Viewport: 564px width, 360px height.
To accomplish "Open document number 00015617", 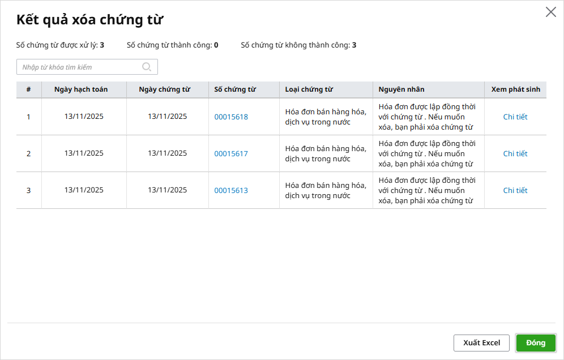I will [231, 154].
